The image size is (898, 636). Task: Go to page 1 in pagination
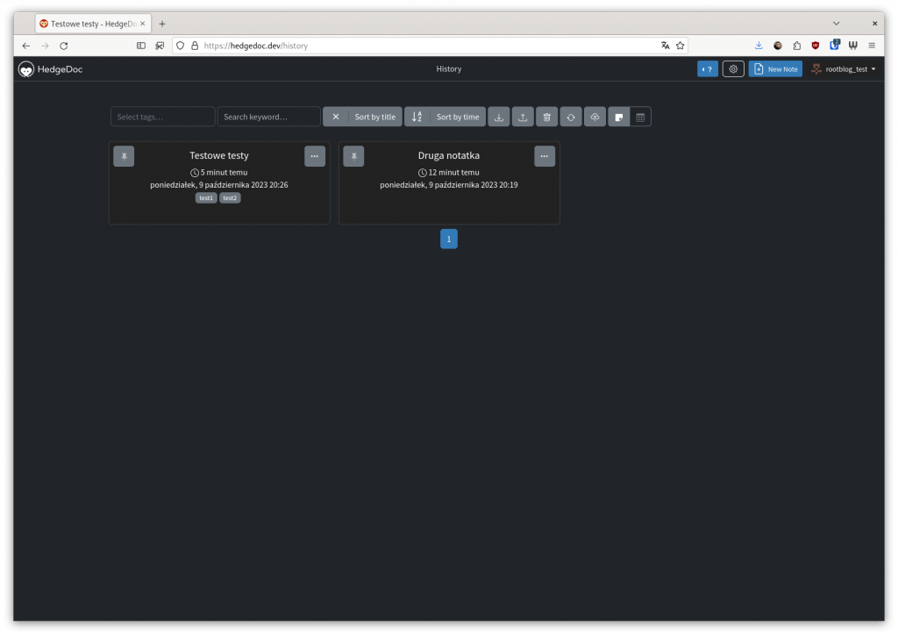pyautogui.click(x=449, y=239)
